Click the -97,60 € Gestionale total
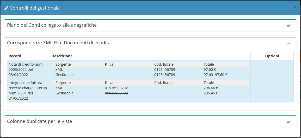Viewport: 301px width, 138px height. [x=220, y=75]
